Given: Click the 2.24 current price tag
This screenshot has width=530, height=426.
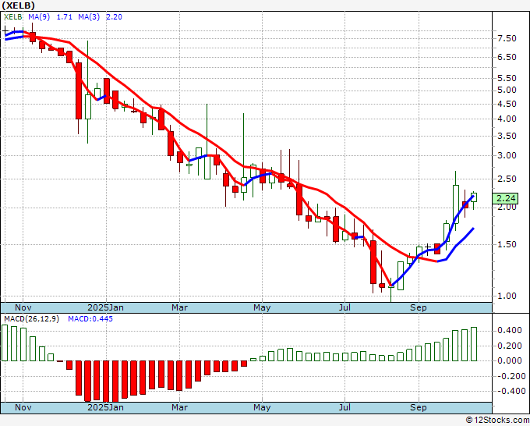Looking at the screenshot, I should 506,198.
